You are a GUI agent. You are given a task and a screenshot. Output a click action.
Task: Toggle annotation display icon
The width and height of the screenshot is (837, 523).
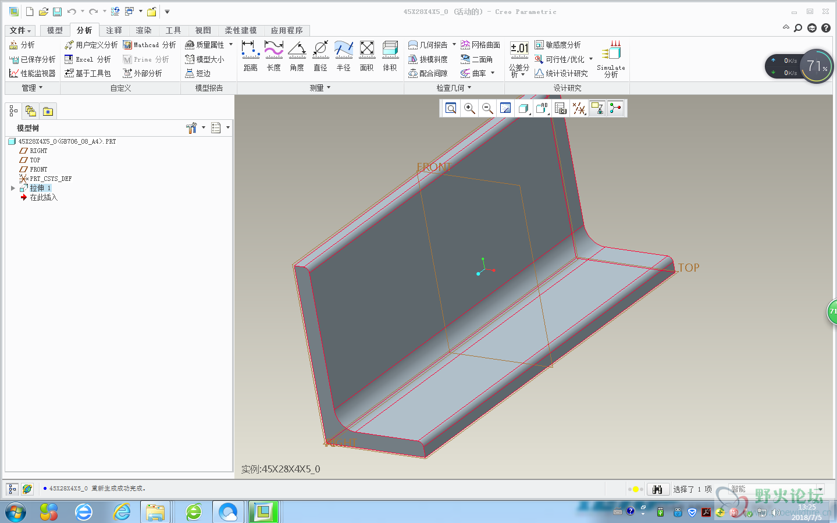click(597, 108)
